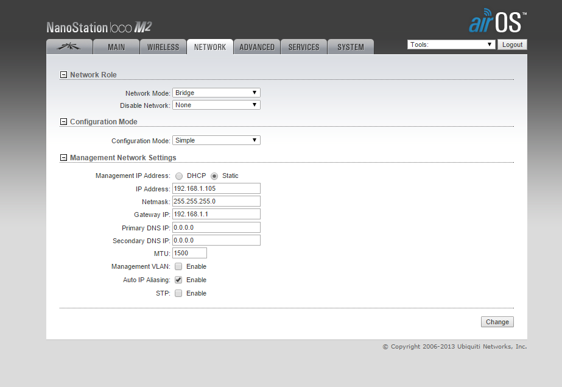Click the Netmask field
Screen dimensions: 562x387
pos(217,201)
